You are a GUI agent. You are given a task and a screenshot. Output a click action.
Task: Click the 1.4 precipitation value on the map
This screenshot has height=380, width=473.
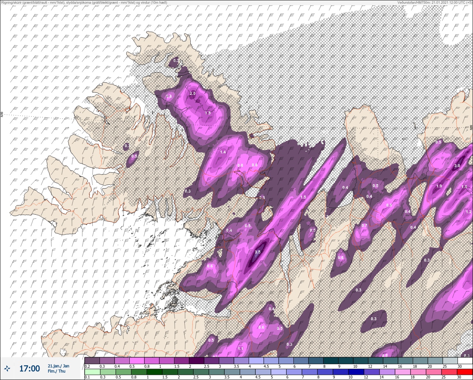coord(223,152)
